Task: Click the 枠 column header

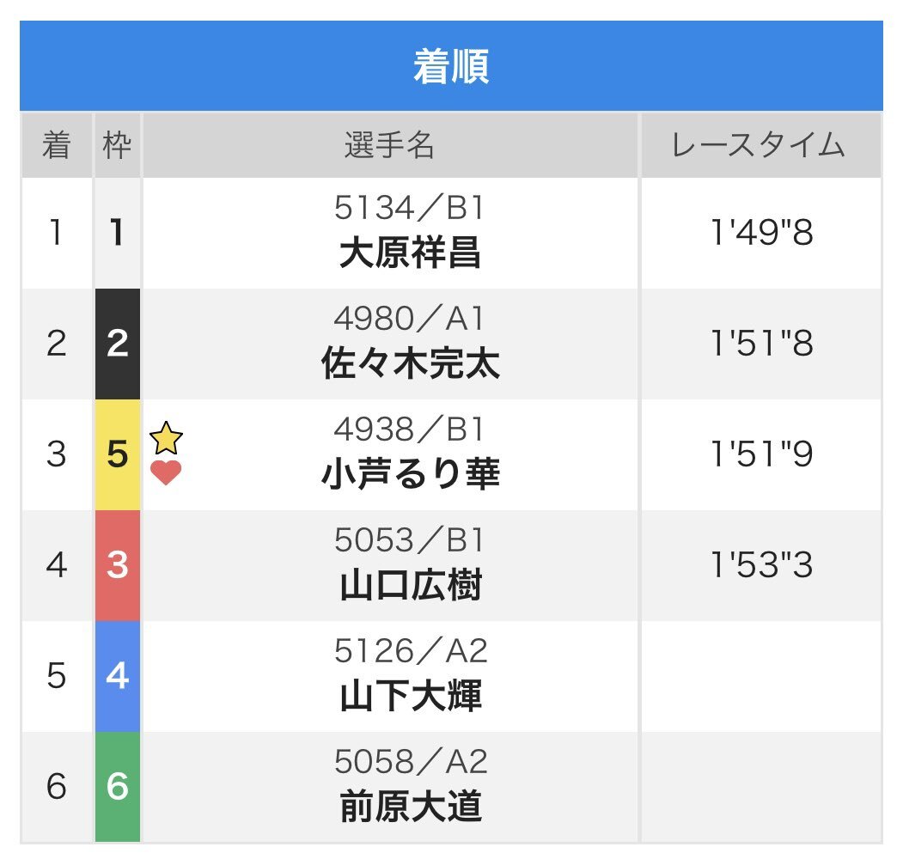Action: [118, 145]
